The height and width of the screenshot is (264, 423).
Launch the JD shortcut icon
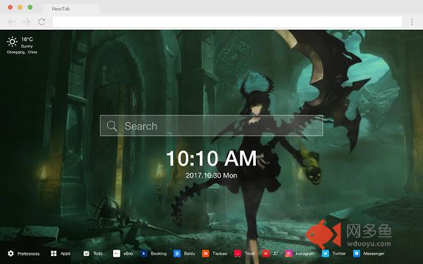tap(266, 253)
